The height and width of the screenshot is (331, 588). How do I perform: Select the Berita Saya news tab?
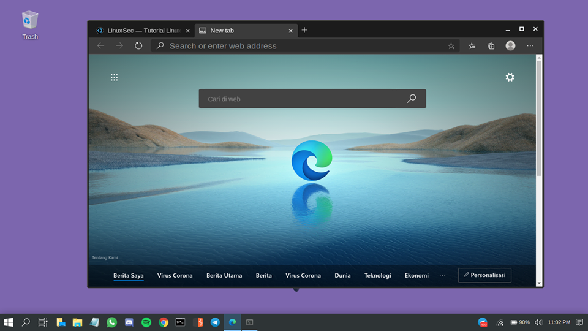coord(129,275)
